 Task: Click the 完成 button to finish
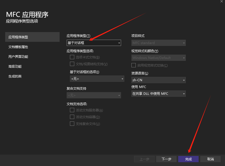[x=189, y=159]
